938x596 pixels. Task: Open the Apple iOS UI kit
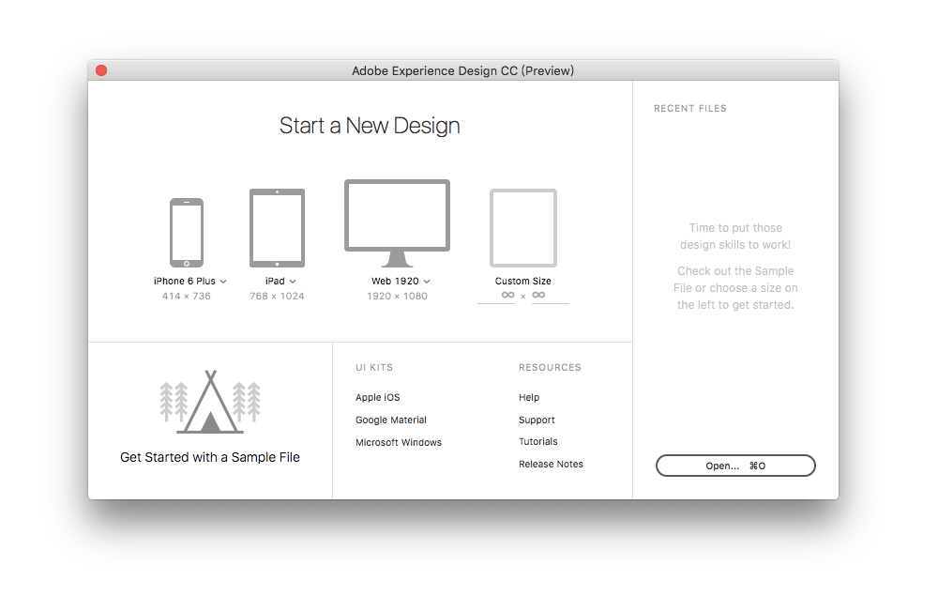coord(377,397)
